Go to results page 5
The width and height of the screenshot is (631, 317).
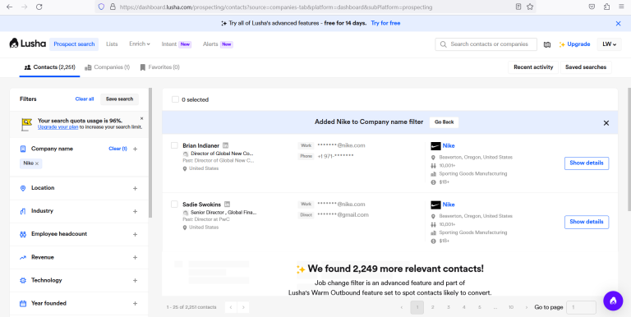(479, 307)
